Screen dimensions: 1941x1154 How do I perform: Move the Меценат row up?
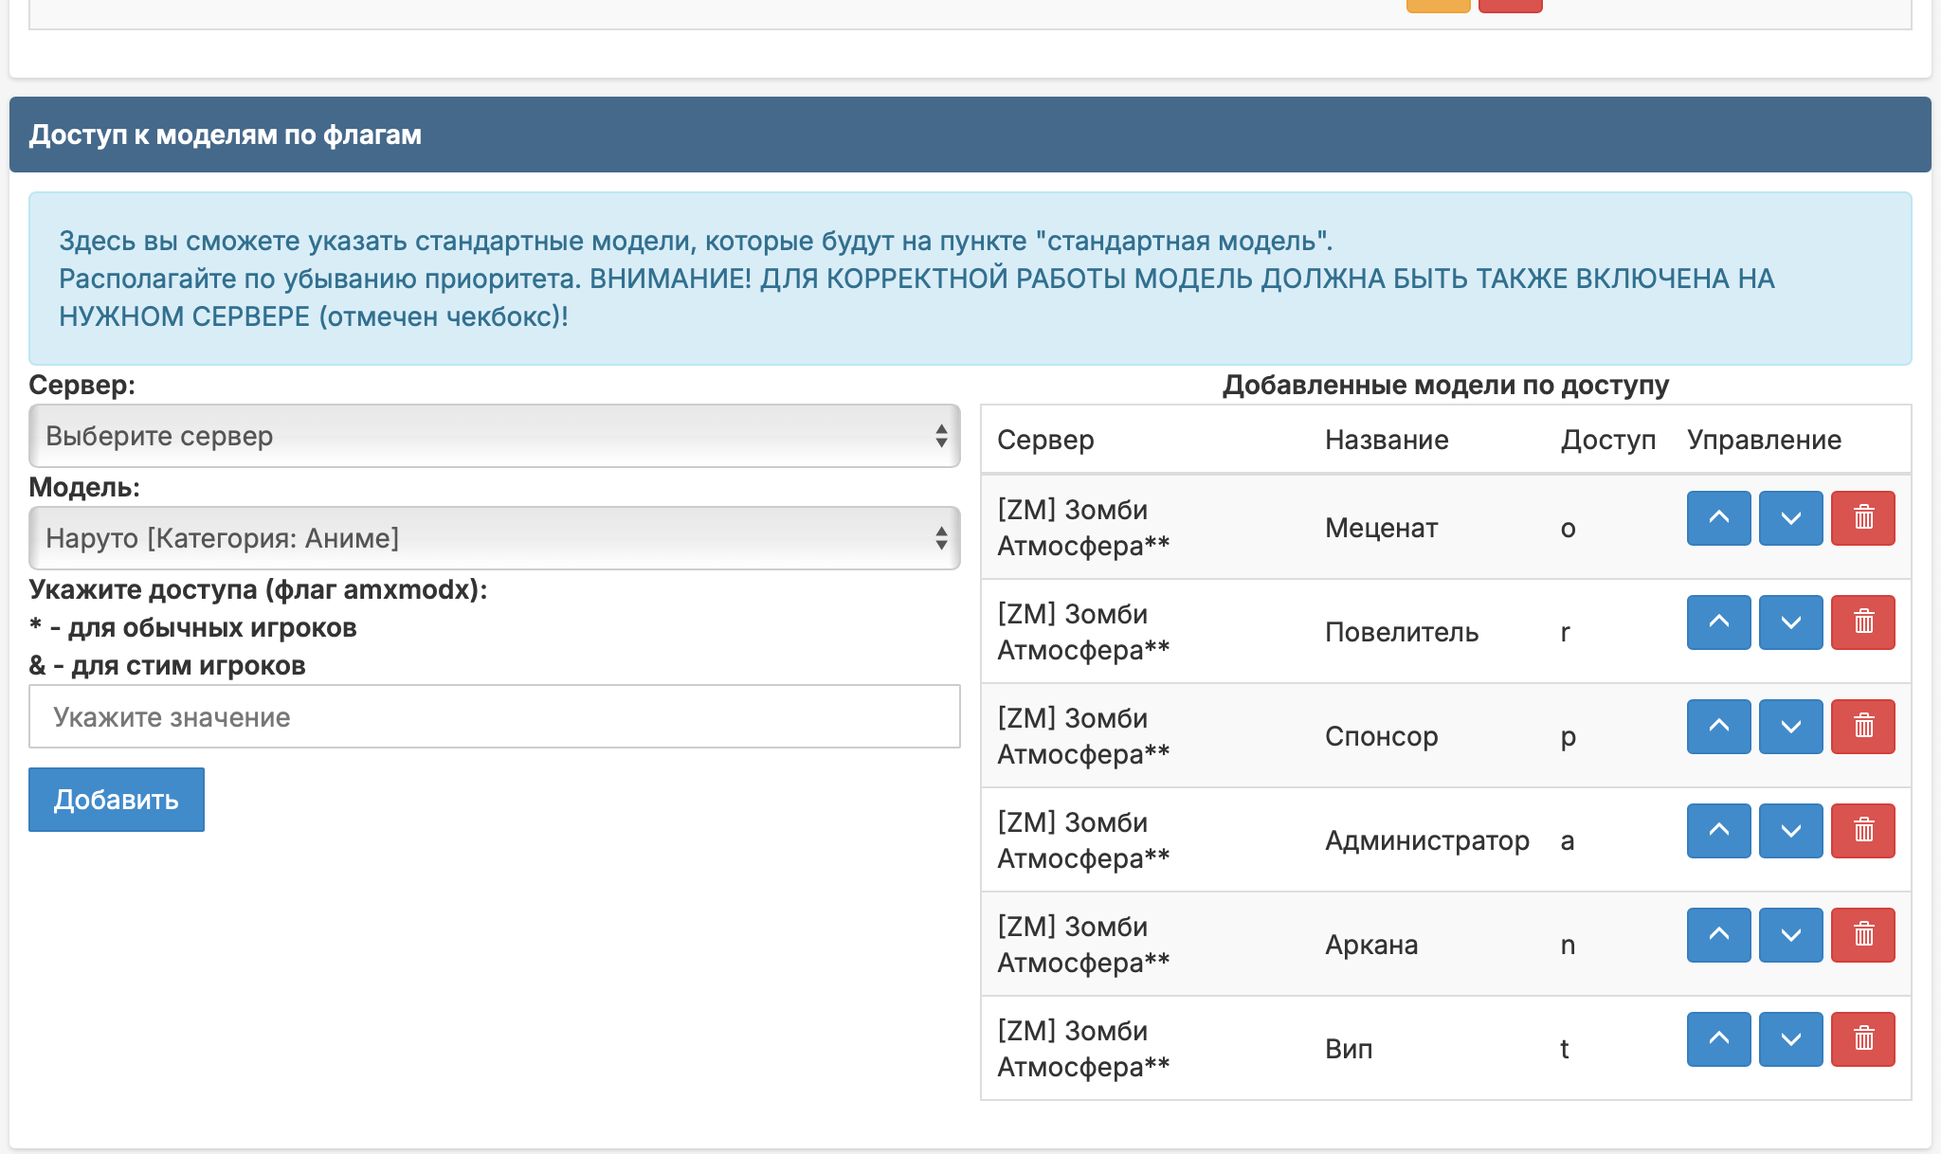tap(1718, 518)
